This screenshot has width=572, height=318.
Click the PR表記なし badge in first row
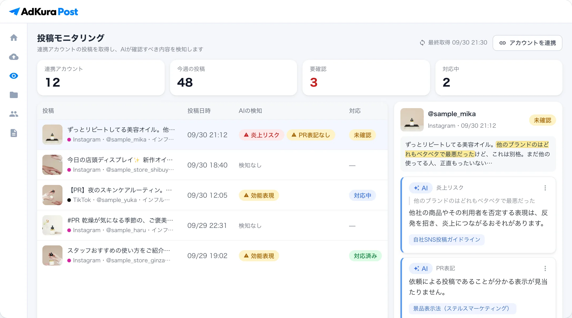311,135
